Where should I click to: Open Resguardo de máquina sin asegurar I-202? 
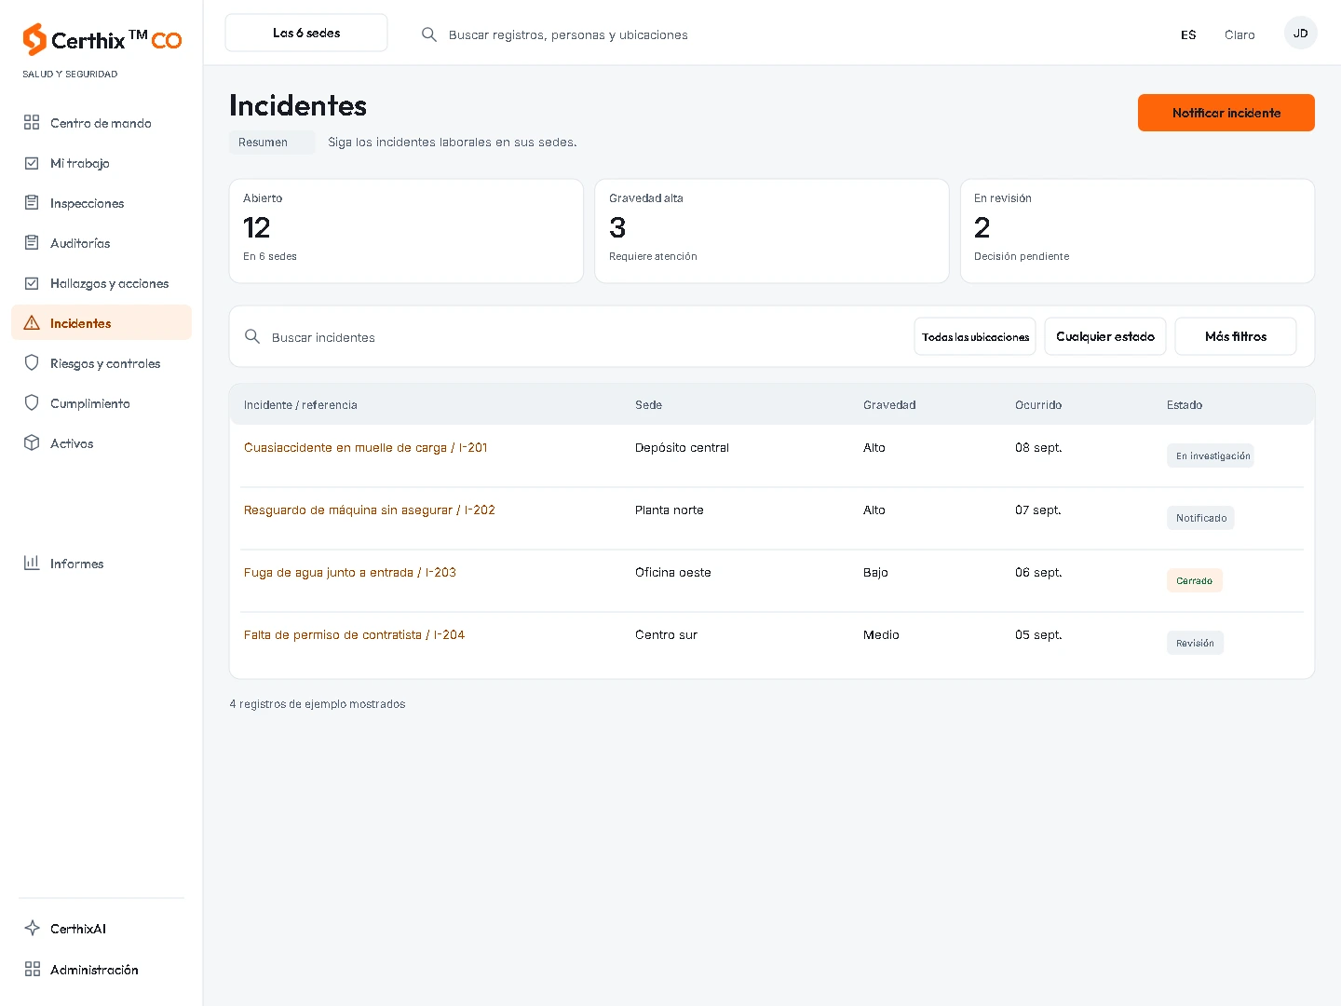[369, 510]
